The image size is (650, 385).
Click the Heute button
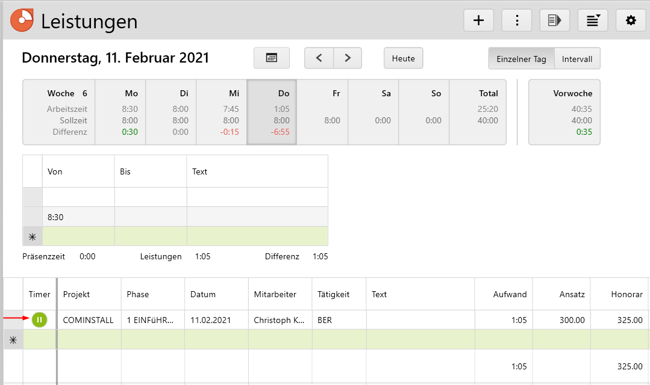(x=403, y=58)
